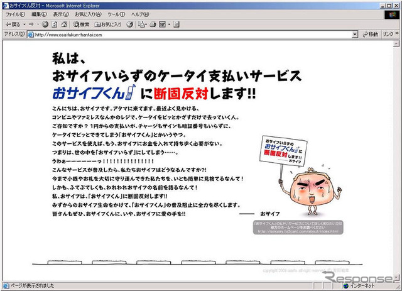402x291 pixels.
Task: Click the 移動 go button
Action: [371, 35]
